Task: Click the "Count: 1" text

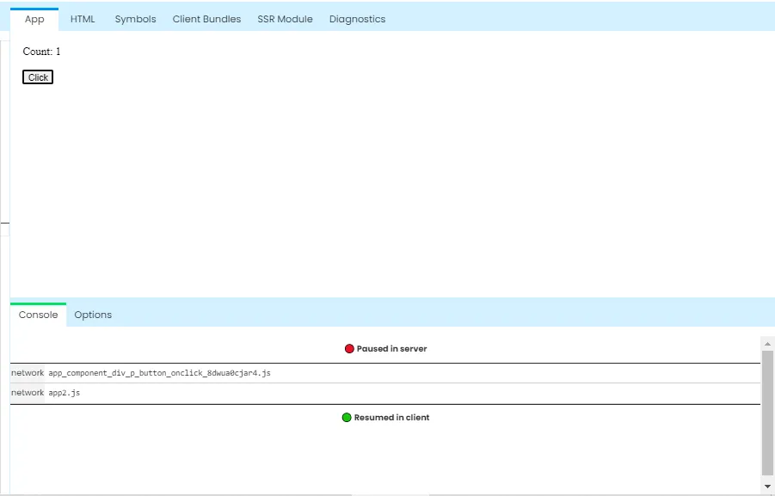Action: tap(41, 52)
